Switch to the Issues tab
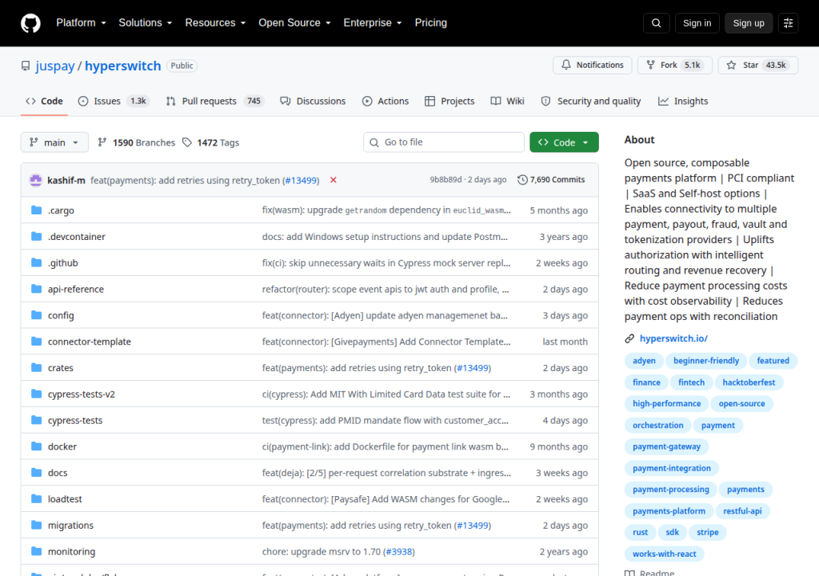The height and width of the screenshot is (576, 819). (x=114, y=101)
